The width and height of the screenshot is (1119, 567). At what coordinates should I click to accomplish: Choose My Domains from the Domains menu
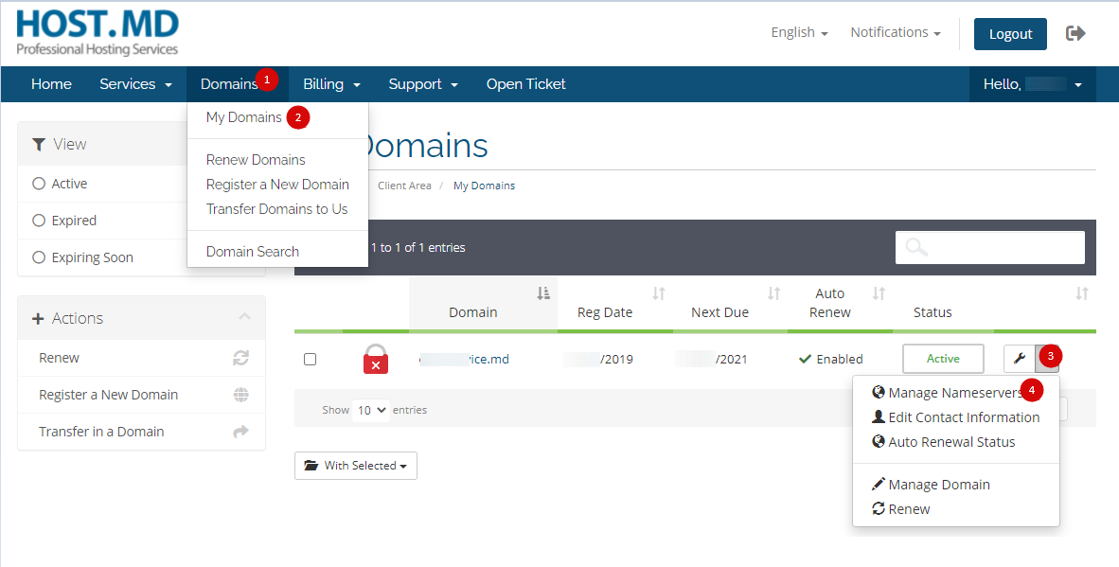(x=243, y=117)
